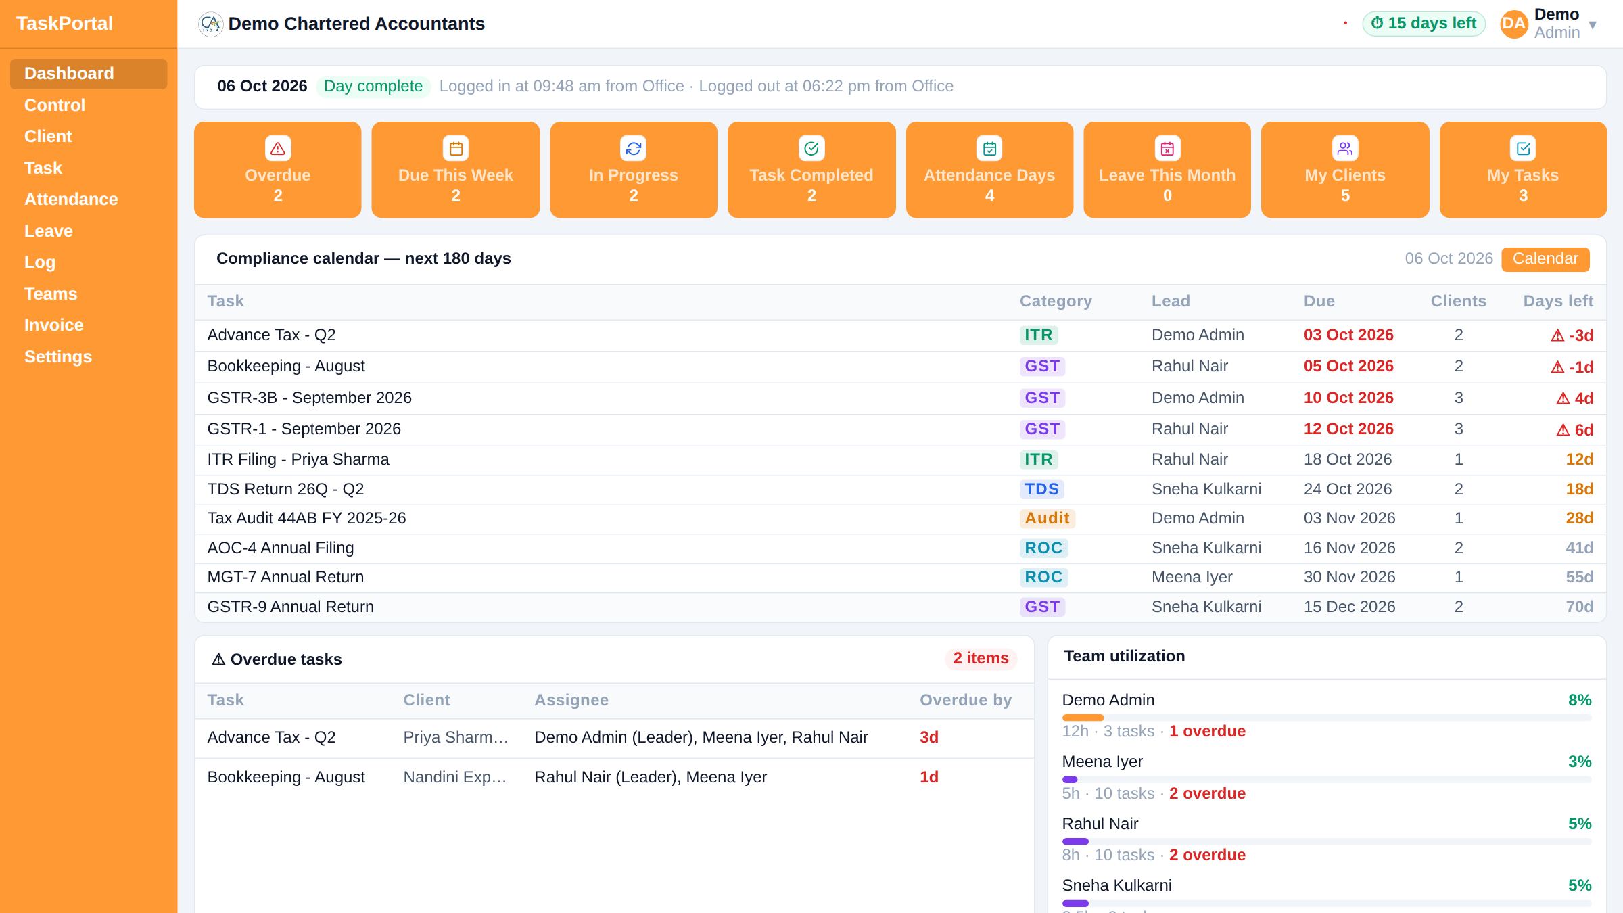This screenshot has width=1623, height=913.
Task: Open the Dashboard sidebar item
Action: (89, 74)
